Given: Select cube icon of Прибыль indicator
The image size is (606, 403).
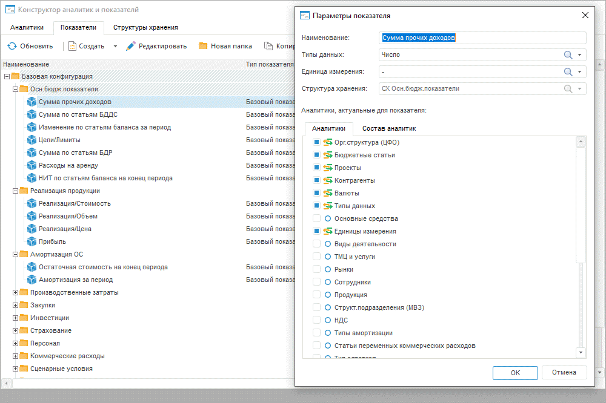Looking at the screenshot, I should pos(32,242).
